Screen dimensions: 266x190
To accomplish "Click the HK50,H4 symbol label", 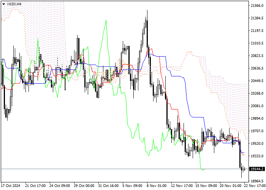I will 14,4.
